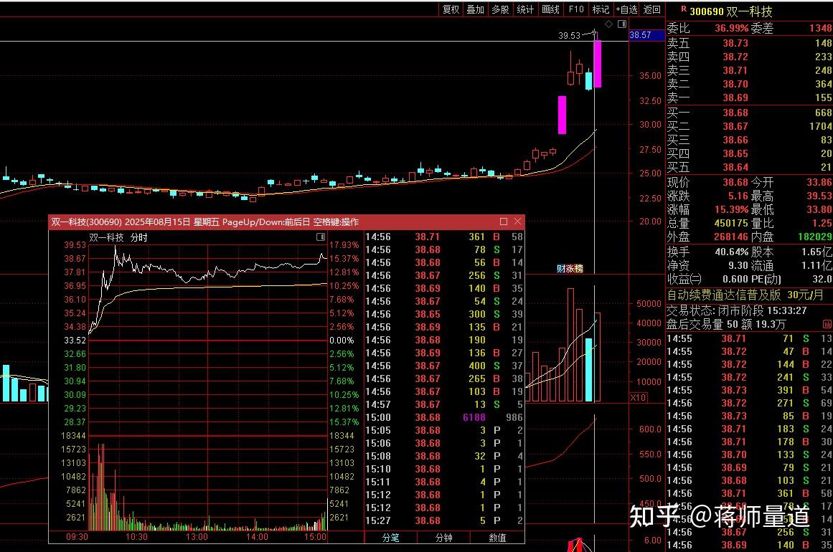Switch to the 分钟 tab in the popup
The image size is (833, 552).
click(444, 538)
